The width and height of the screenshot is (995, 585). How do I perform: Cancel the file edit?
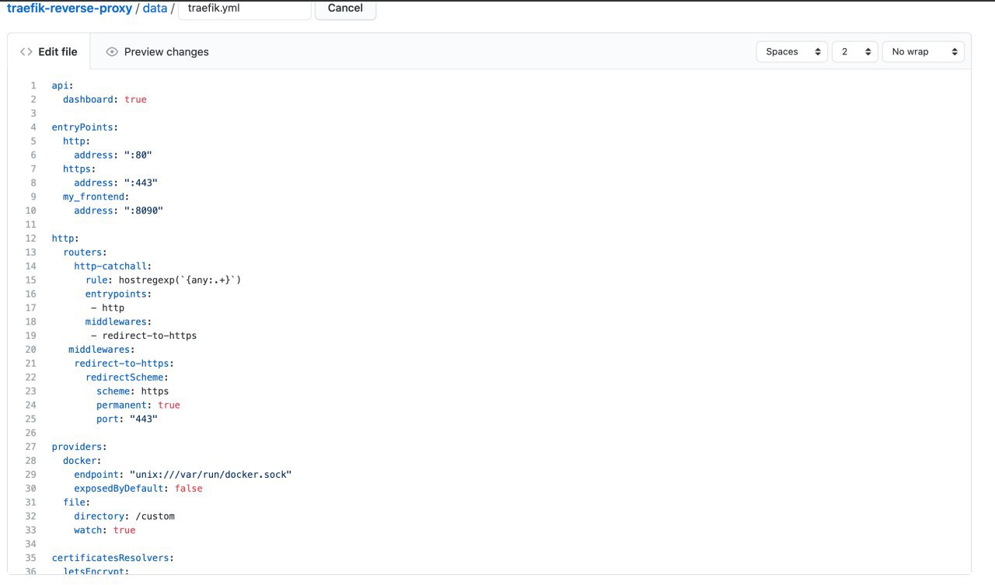tap(345, 9)
